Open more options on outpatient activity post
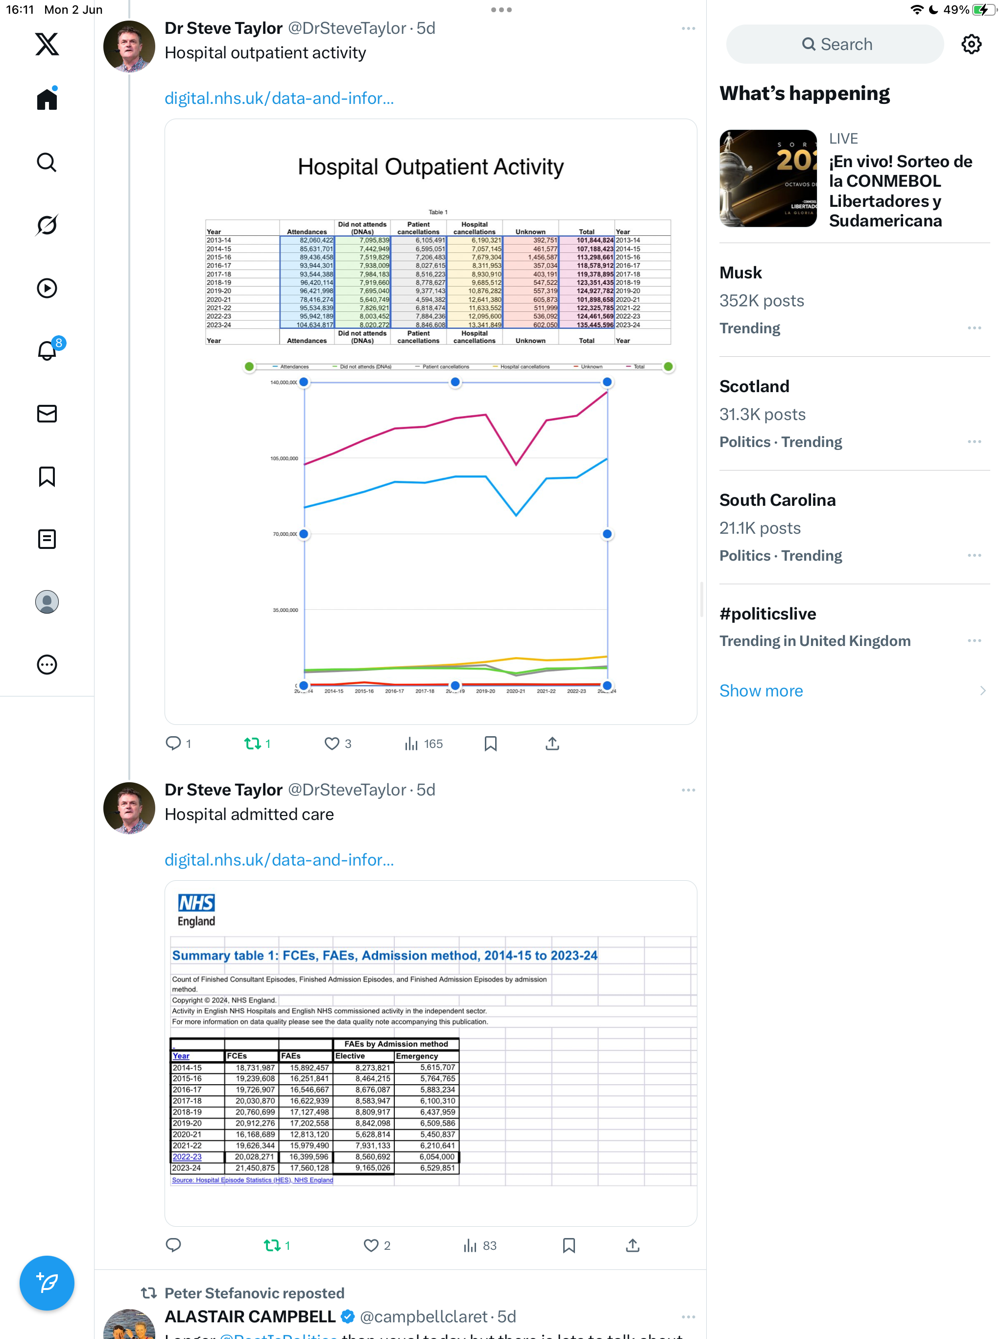 click(x=689, y=28)
